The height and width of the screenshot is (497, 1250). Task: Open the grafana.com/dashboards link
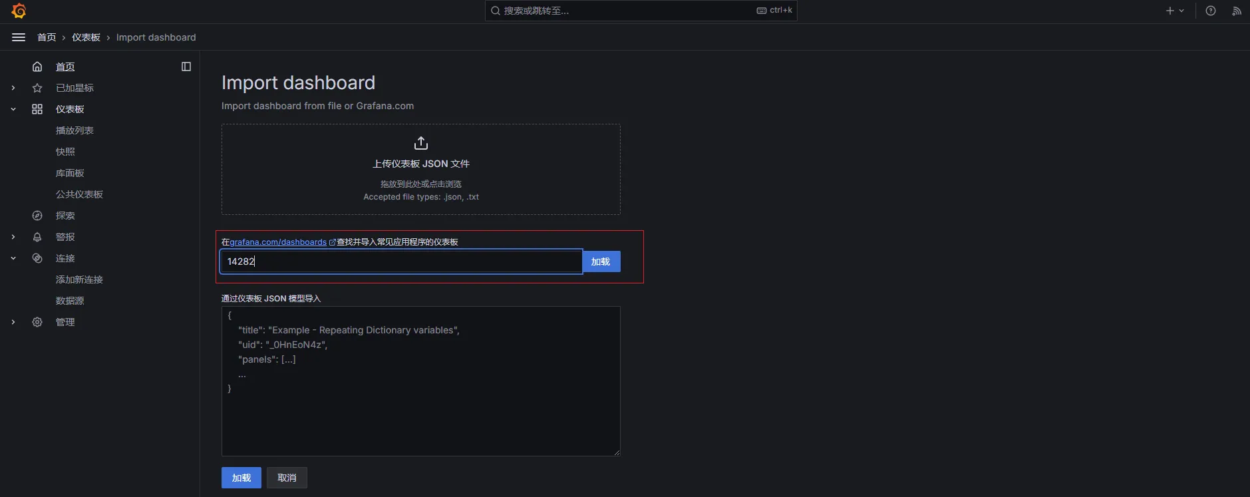point(278,242)
